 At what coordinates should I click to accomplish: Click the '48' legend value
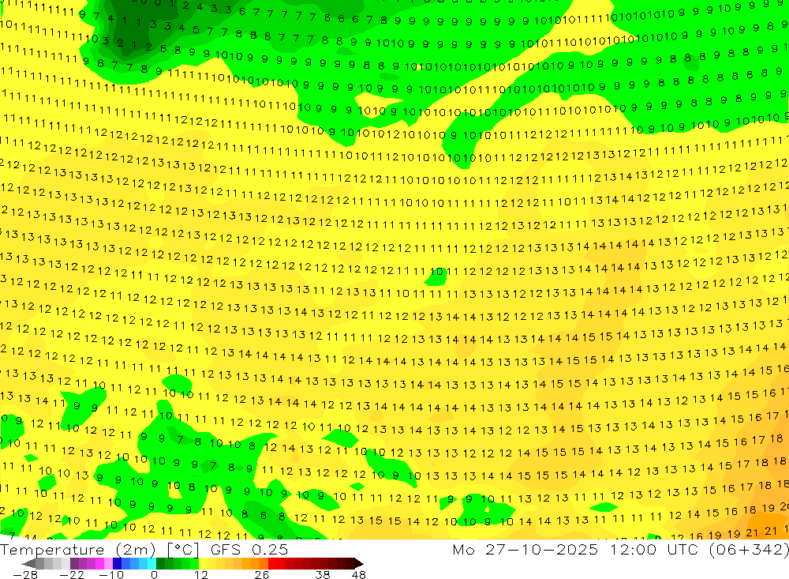click(x=359, y=574)
